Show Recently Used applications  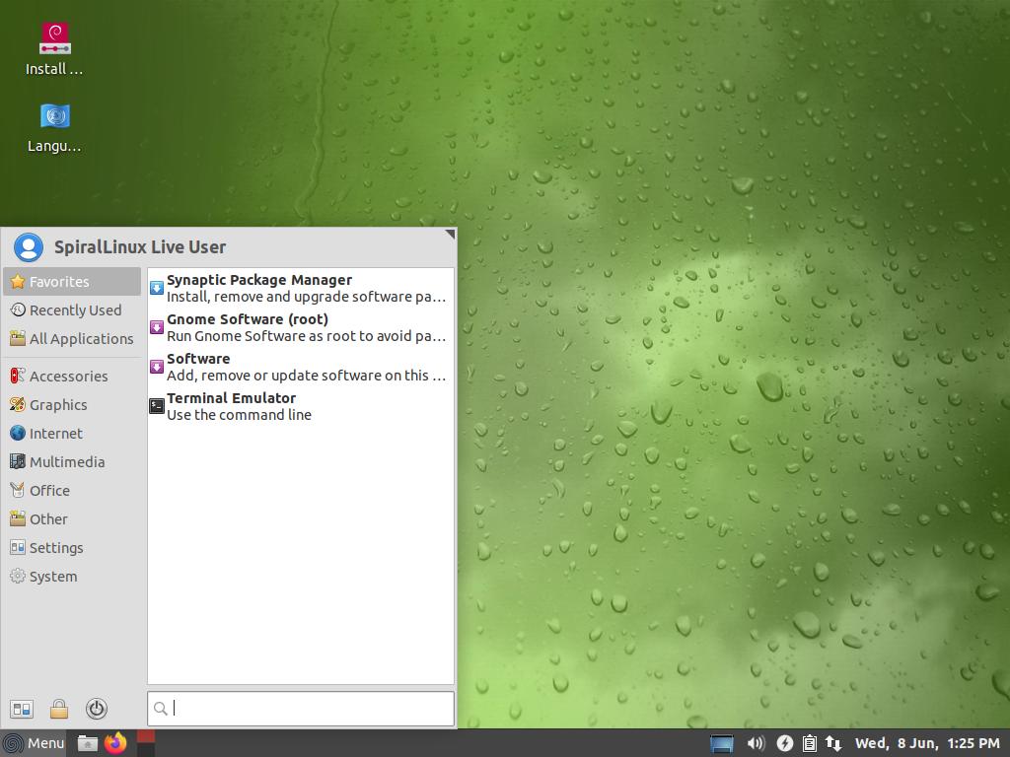71,310
